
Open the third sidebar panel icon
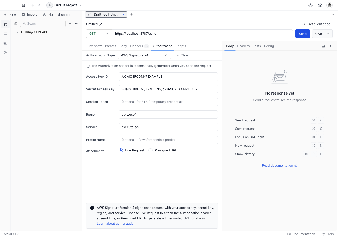coord(5,43)
